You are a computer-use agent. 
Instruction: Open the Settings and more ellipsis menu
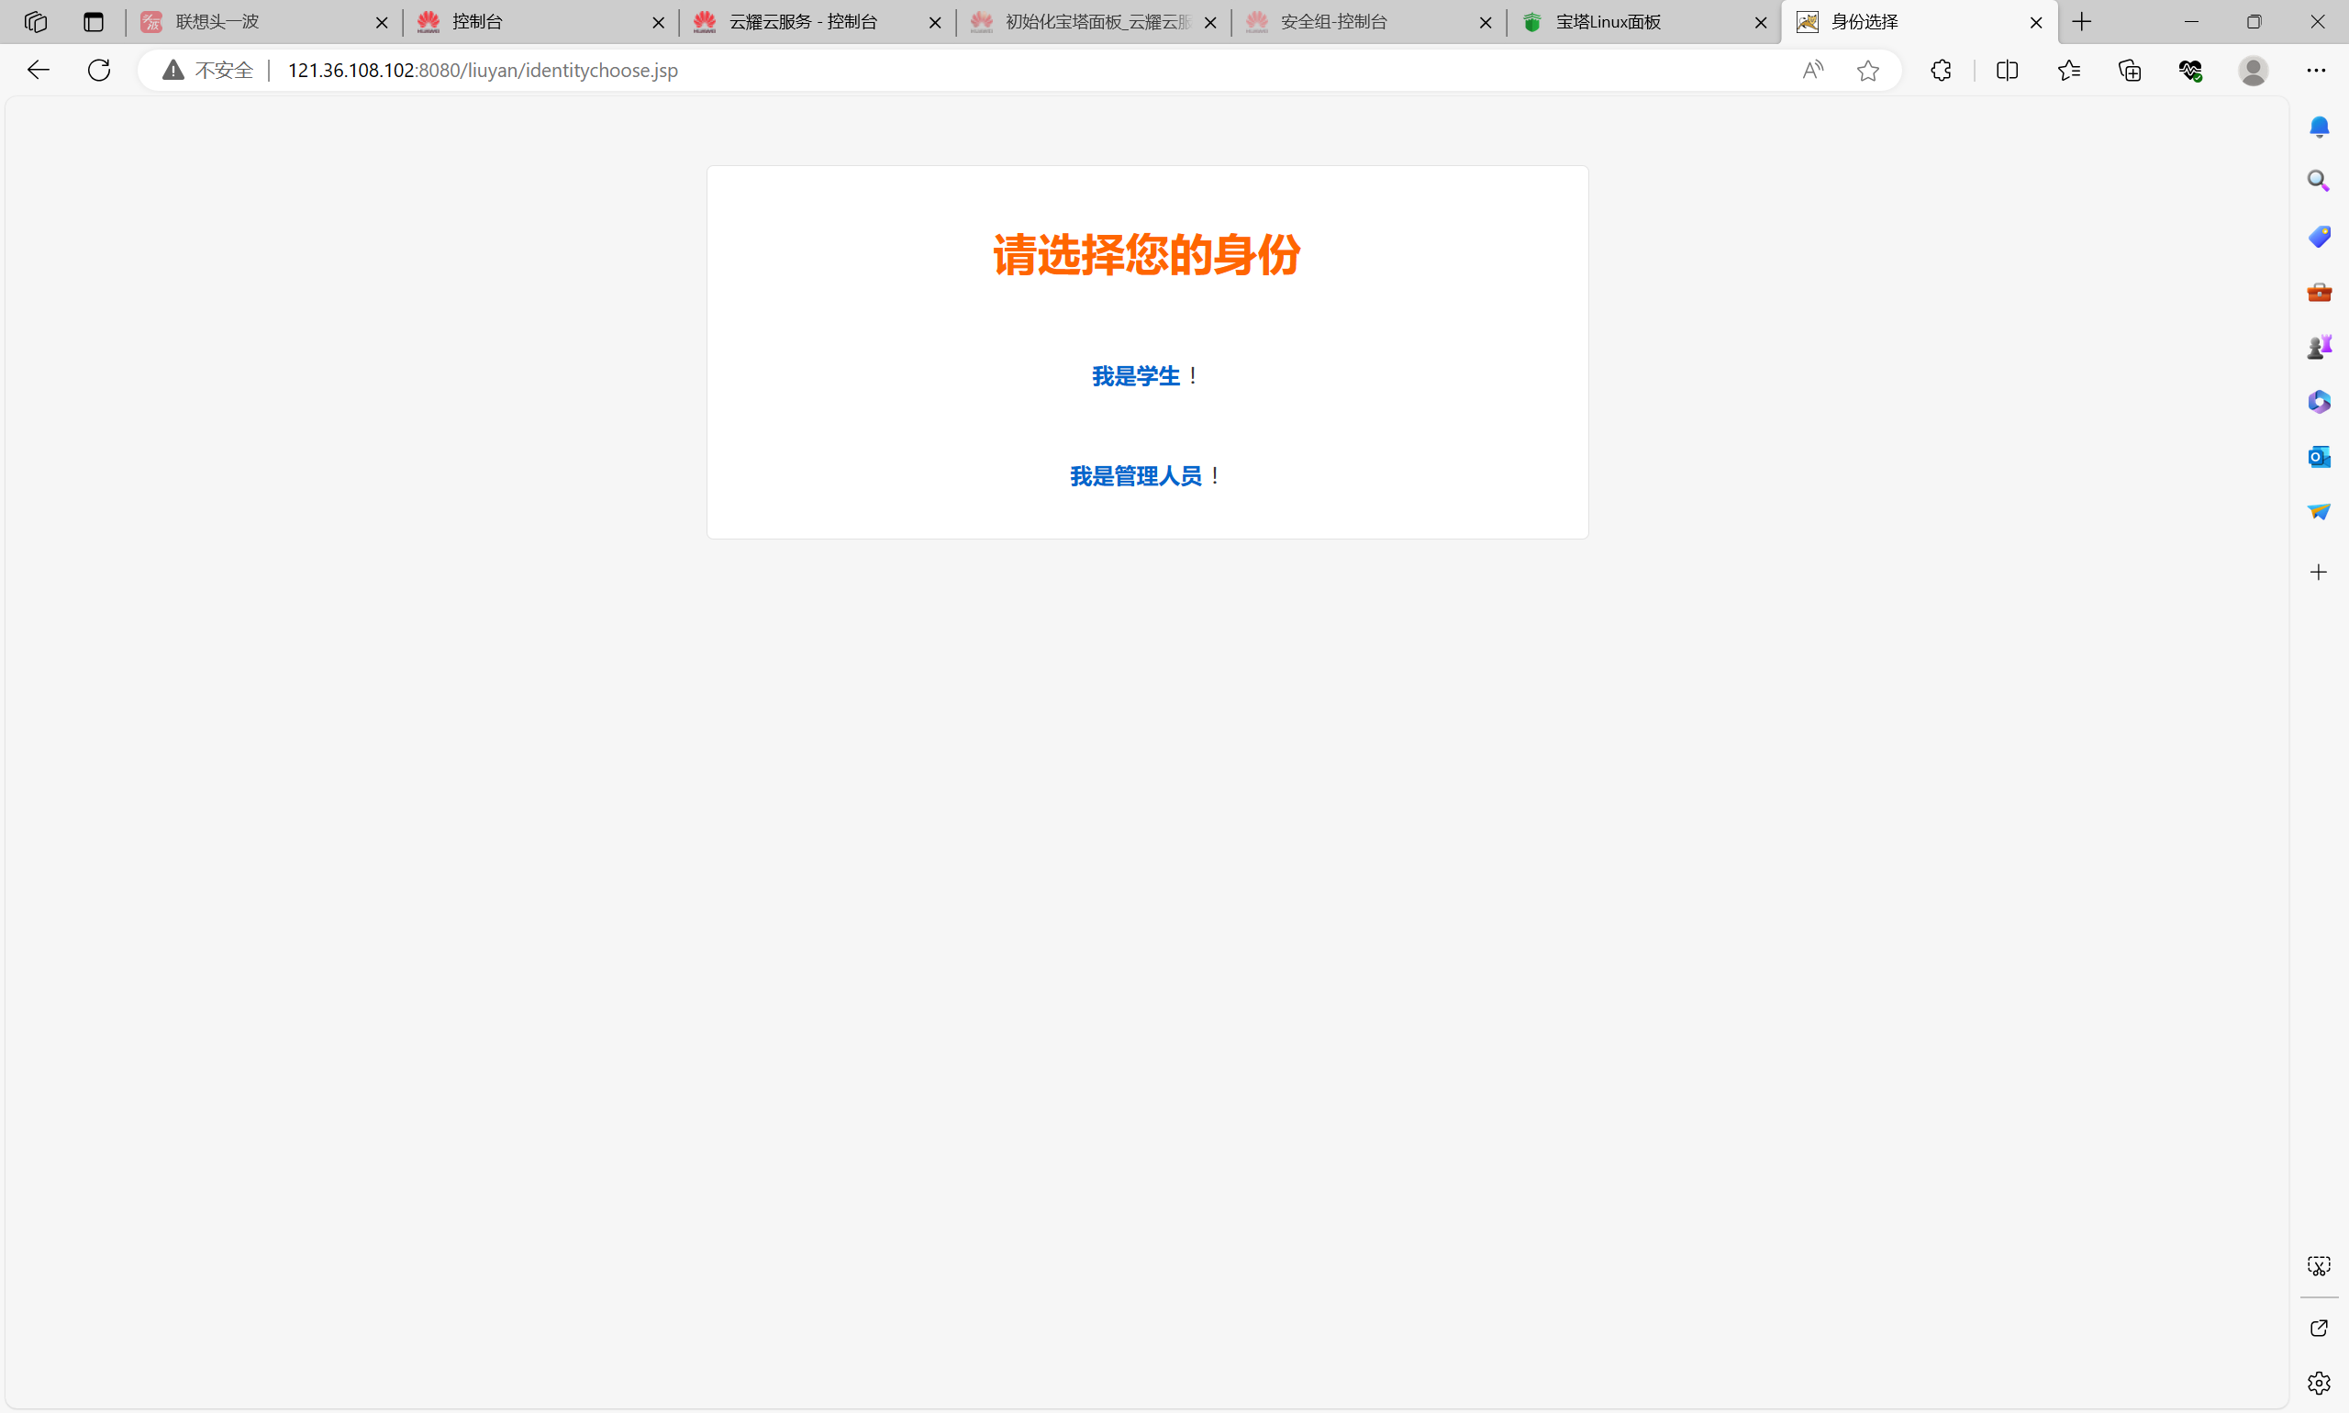[2316, 70]
